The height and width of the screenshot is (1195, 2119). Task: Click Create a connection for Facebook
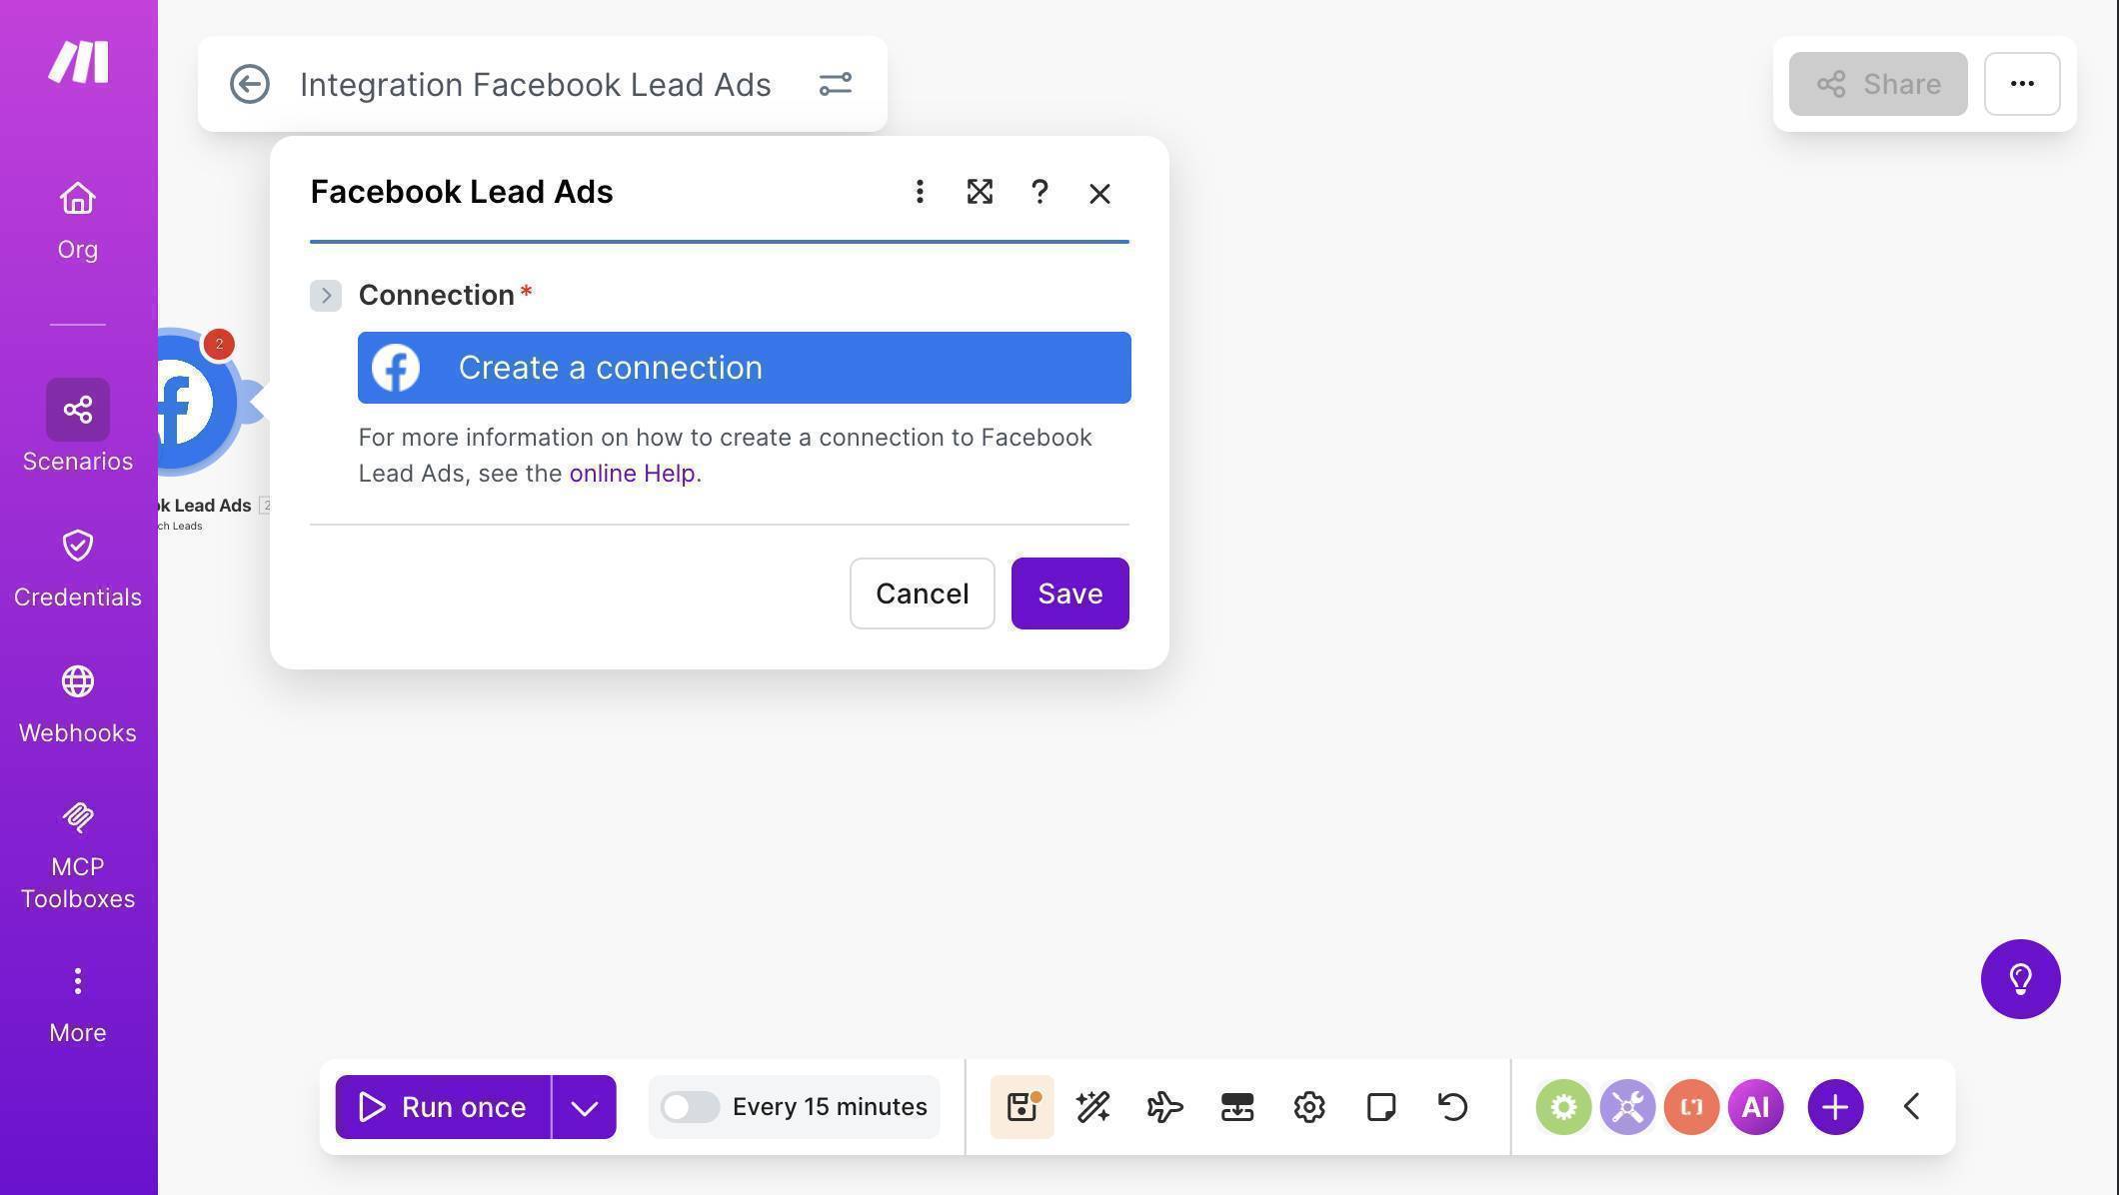743,368
